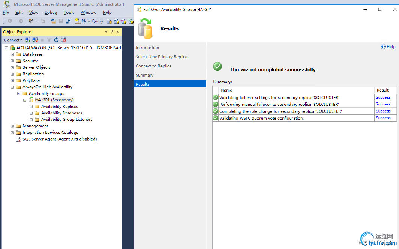The image size is (399, 249).
Task: Click the Connect Object Explorer icon
Action: coord(28,40)
